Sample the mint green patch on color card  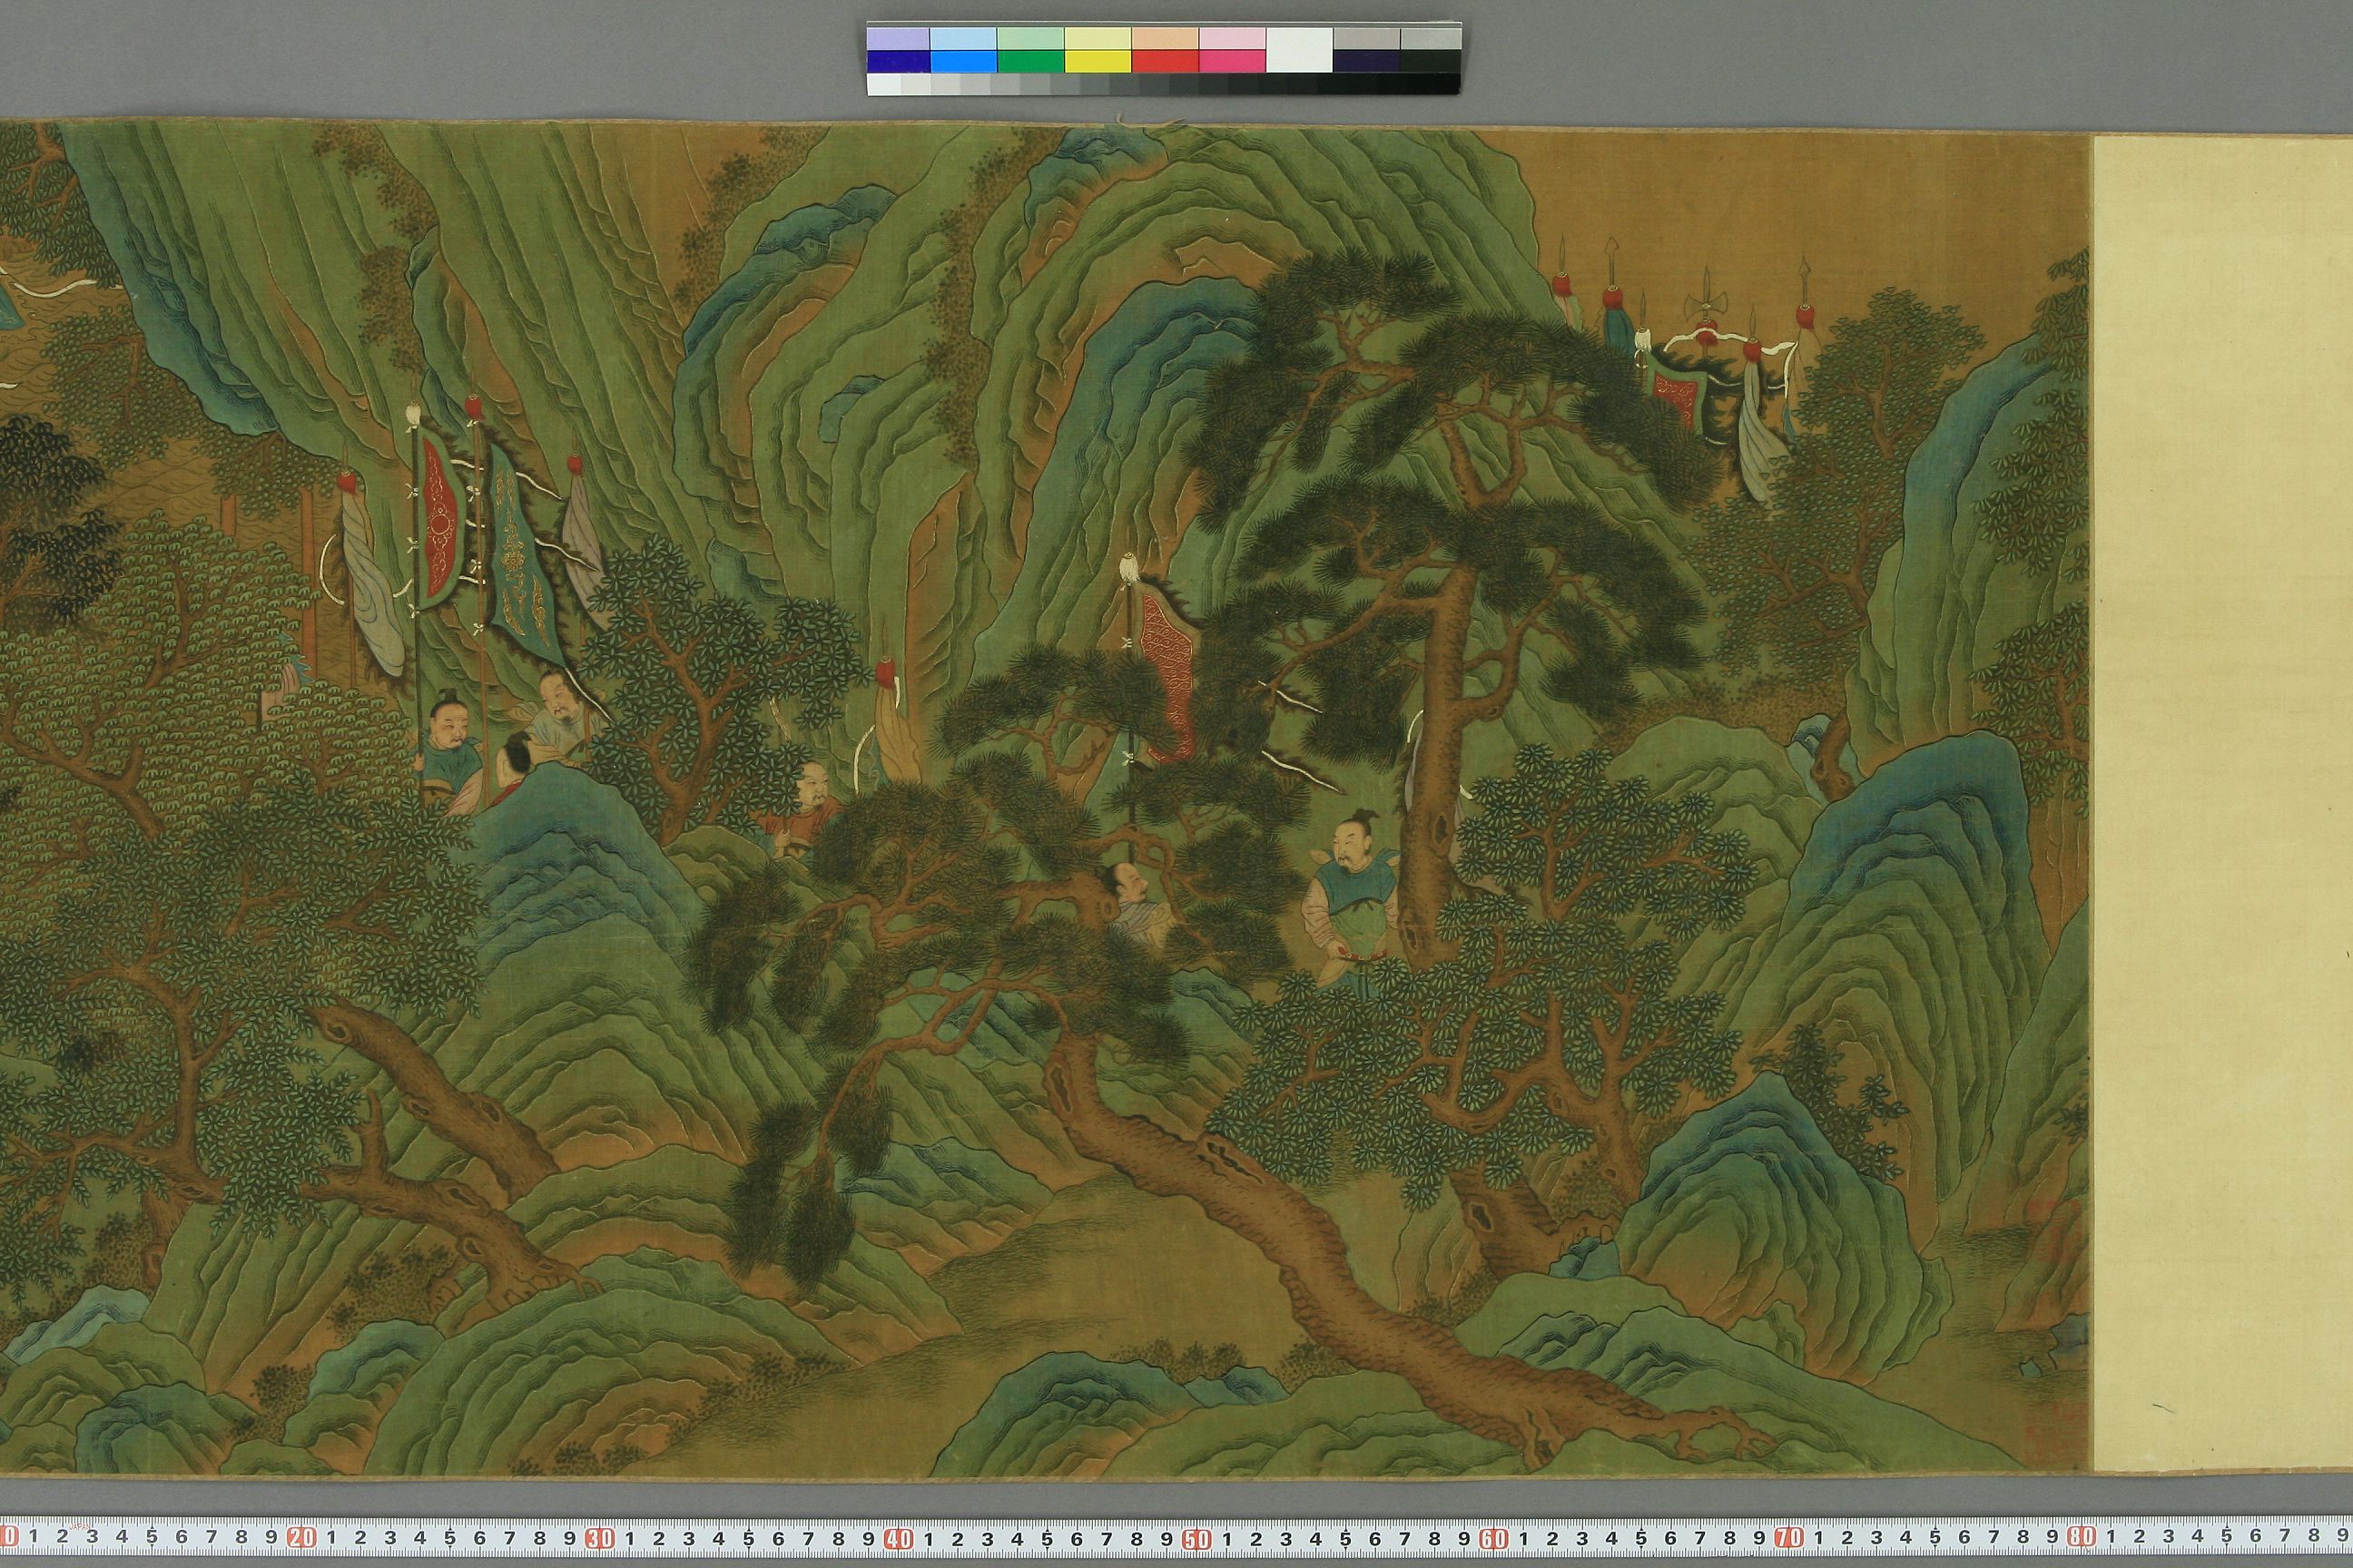[1030, 38]
